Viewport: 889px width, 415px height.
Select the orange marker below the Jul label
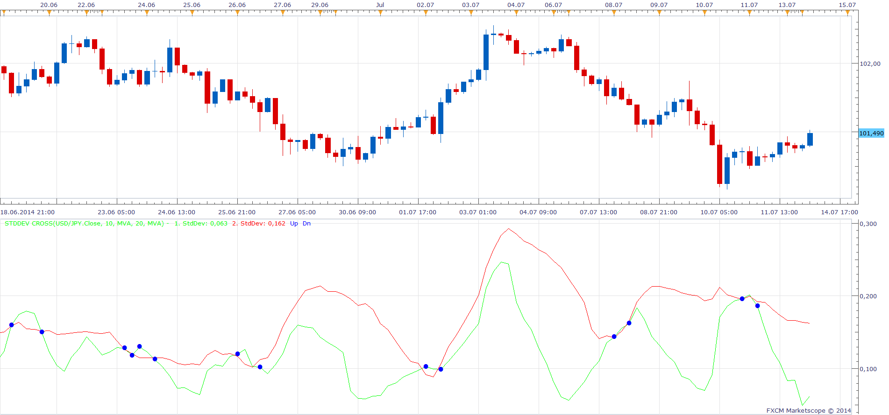[x=380, y=13]
